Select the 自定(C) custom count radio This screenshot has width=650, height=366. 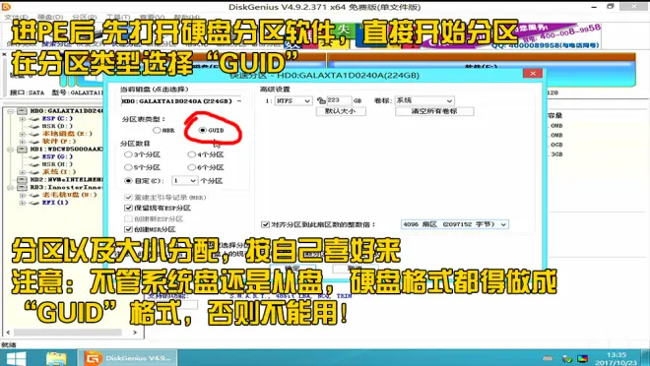128,180
